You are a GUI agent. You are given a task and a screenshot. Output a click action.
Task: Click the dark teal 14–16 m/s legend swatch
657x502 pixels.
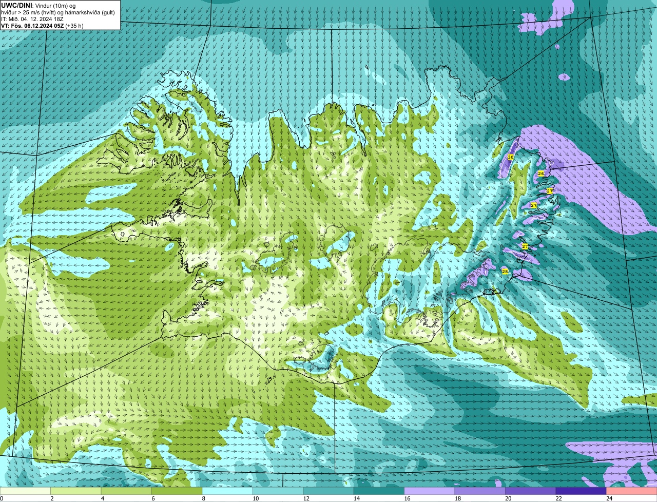(379, 491)
